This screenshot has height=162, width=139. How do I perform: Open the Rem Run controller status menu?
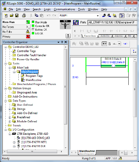pos(16,22)
